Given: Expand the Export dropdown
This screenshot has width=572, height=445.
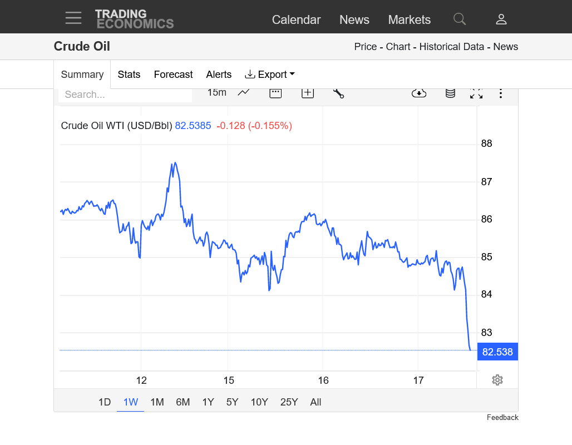Looking at the screenshot, I should tap(270, 75).
